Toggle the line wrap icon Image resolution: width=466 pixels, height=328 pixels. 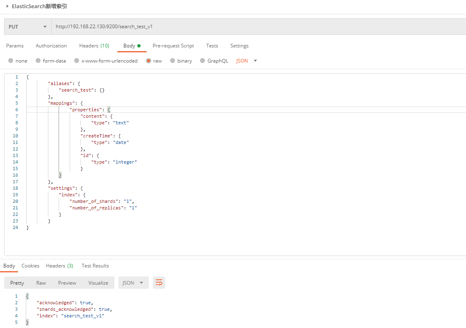(159, 283)
